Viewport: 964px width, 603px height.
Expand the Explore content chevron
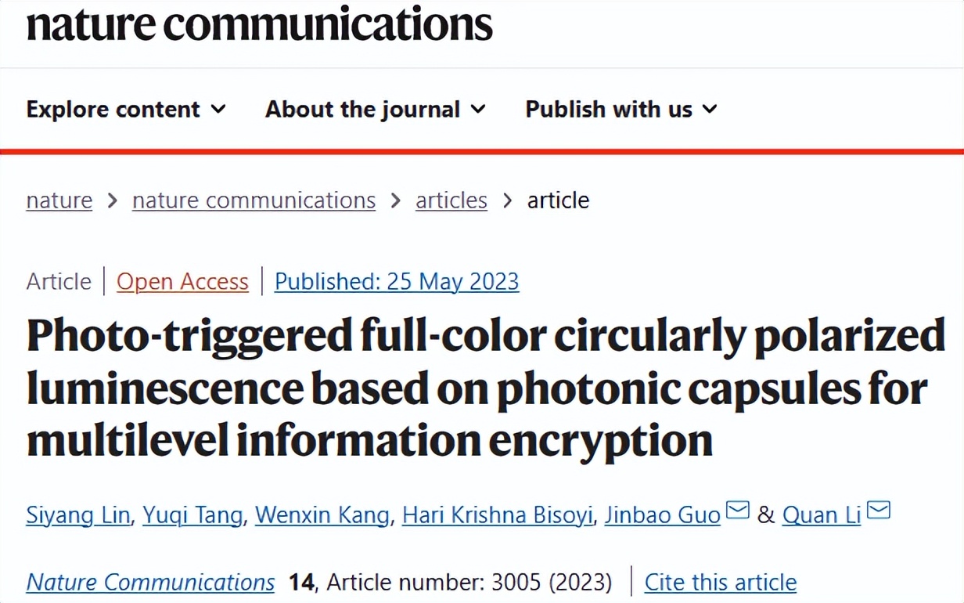coord(219,109)
